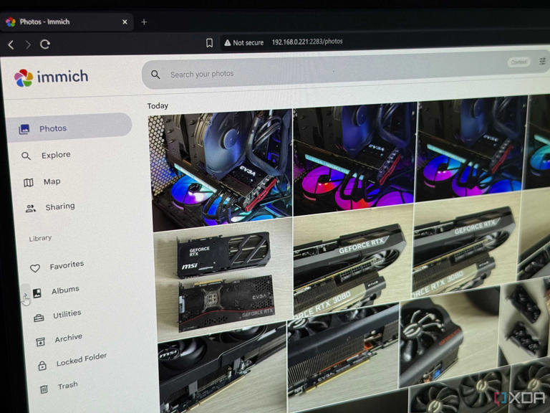Open EVGA fan close-up thumbnail

point(450,338)
